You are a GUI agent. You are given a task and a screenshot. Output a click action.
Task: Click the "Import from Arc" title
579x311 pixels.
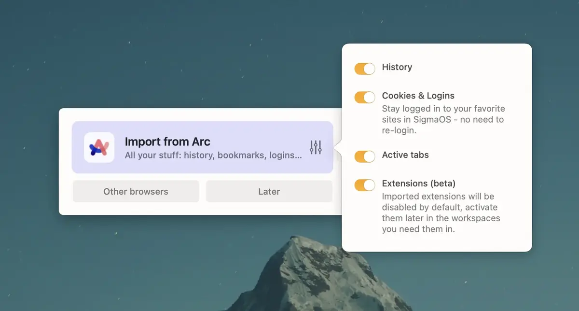tap(167, 141)
